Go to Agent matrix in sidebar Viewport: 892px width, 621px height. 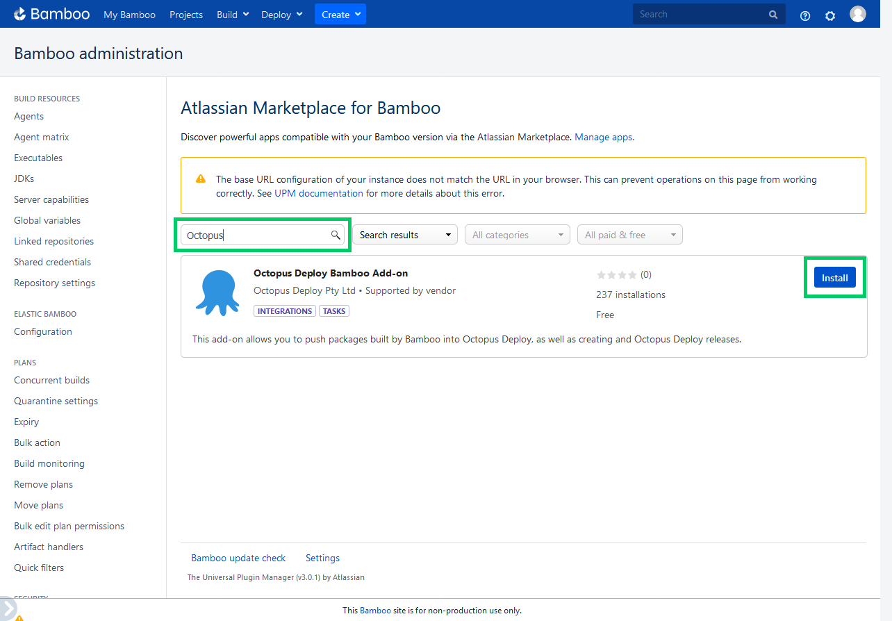pos(42,137)
